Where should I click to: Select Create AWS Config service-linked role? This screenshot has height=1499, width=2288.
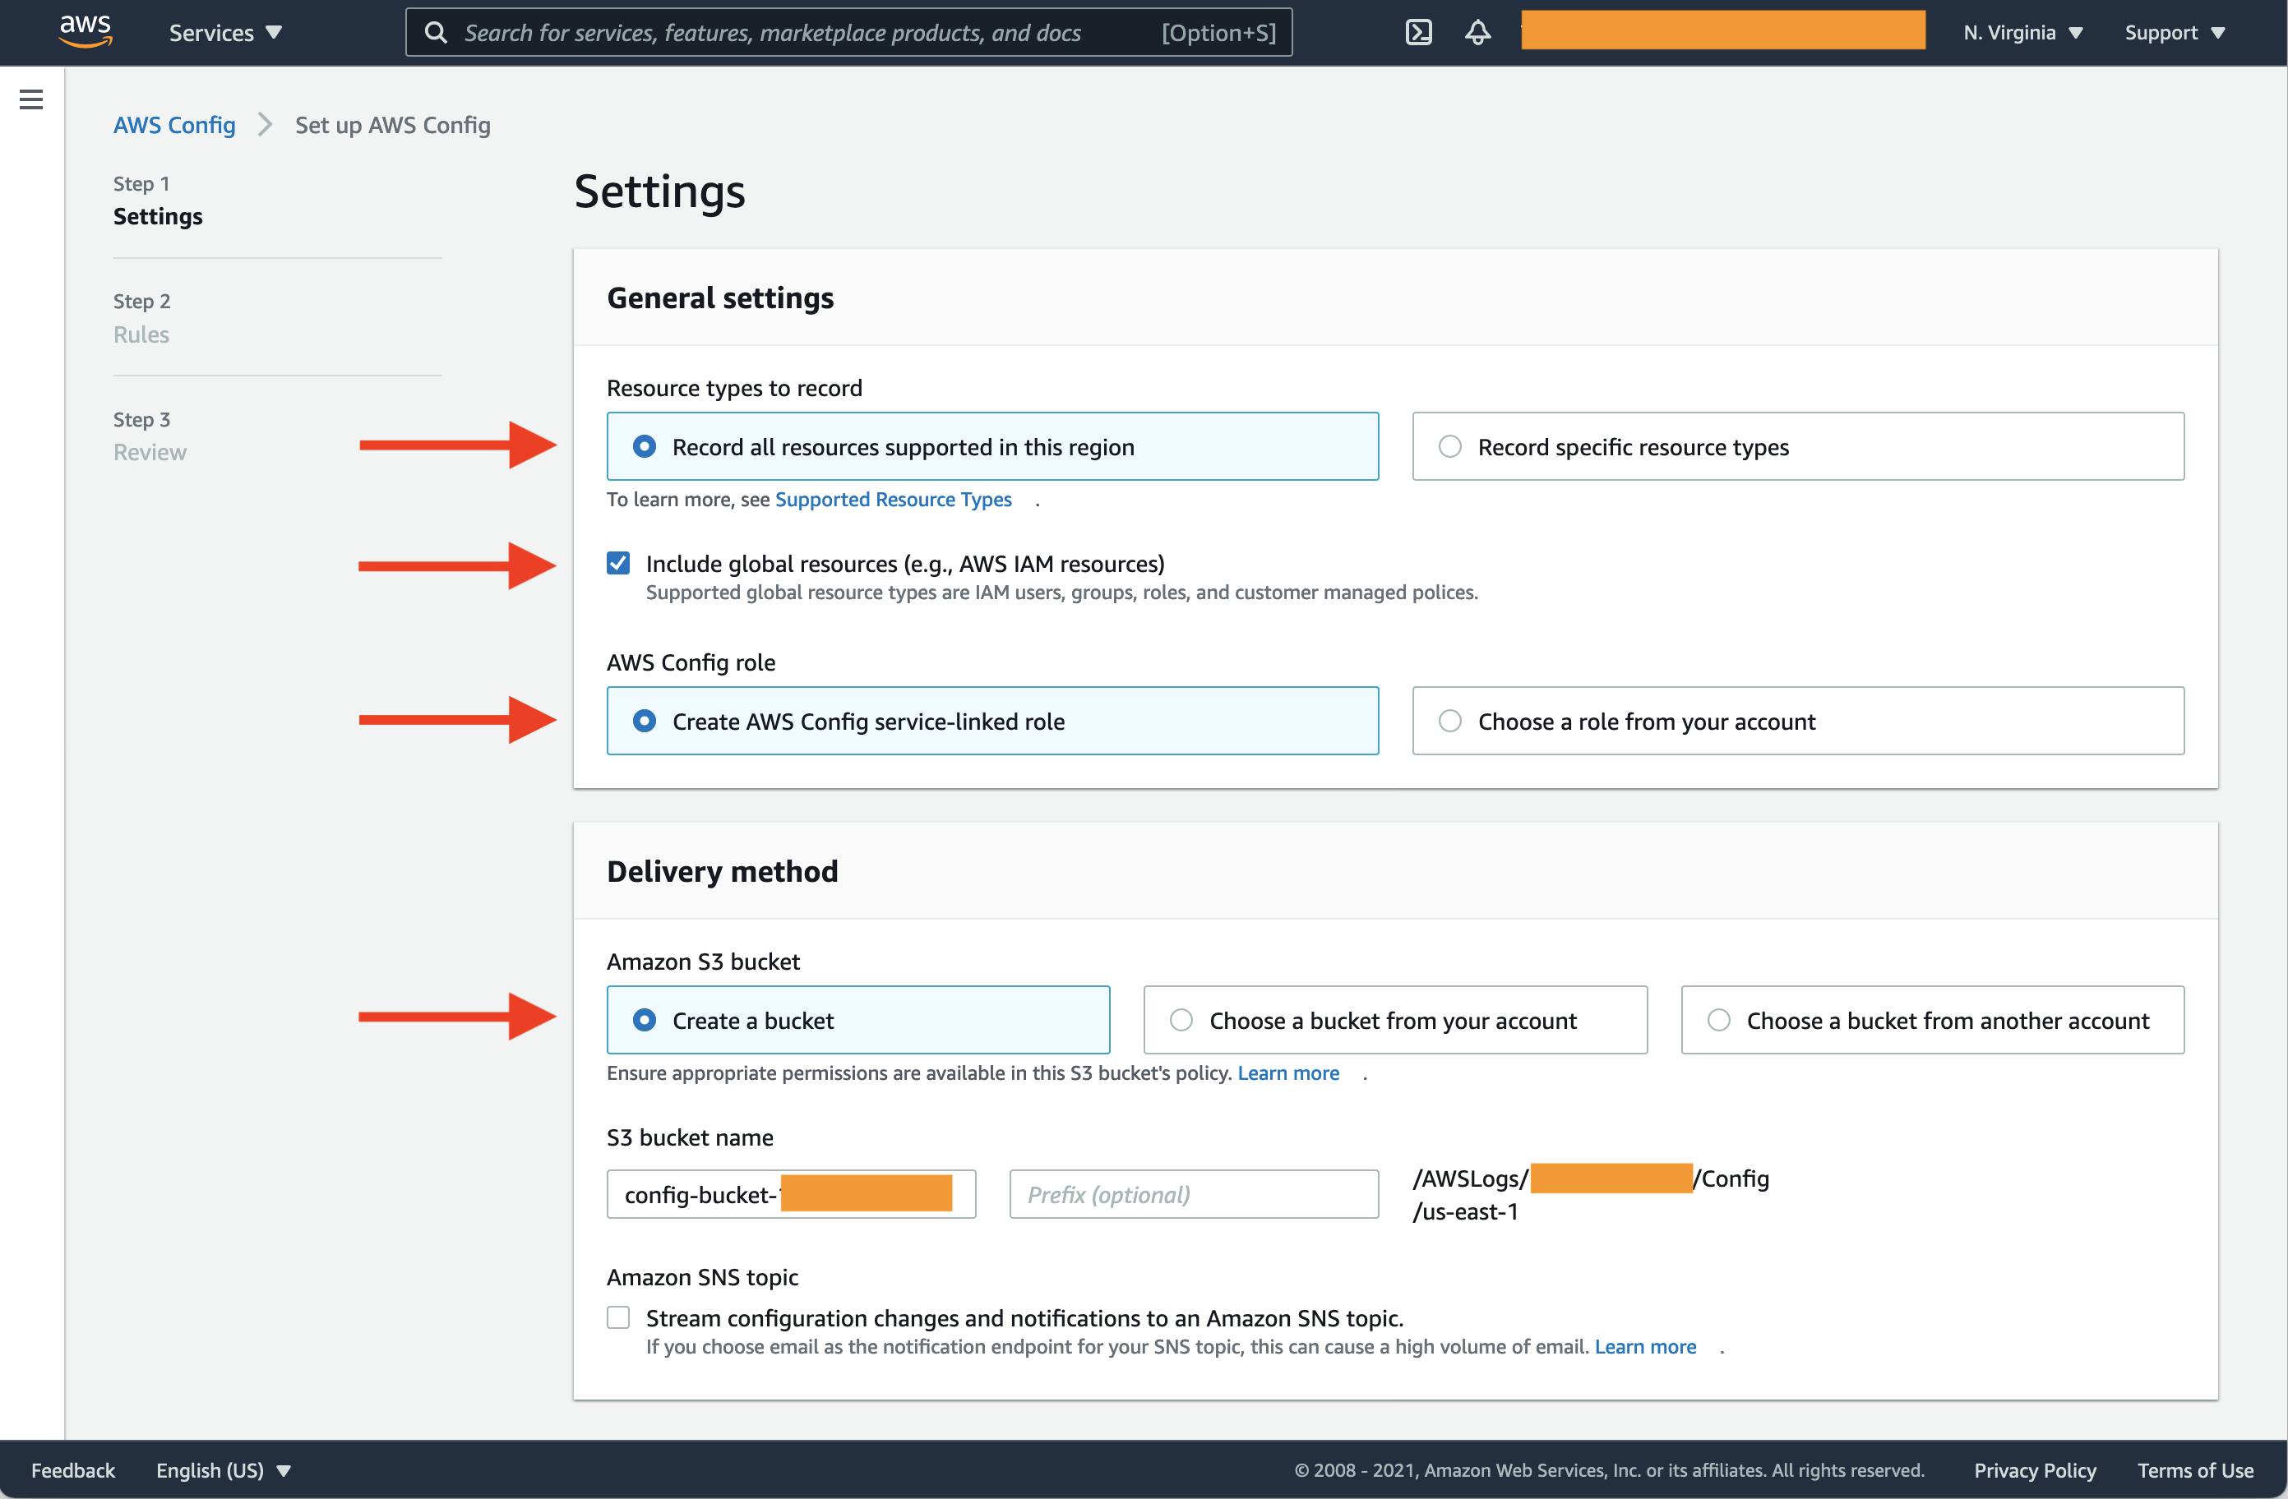[992, 721]
